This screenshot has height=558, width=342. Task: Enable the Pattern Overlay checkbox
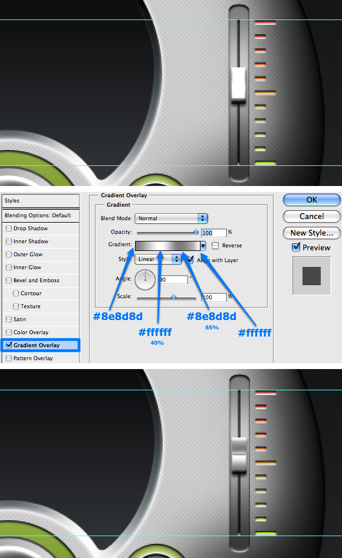9,358
